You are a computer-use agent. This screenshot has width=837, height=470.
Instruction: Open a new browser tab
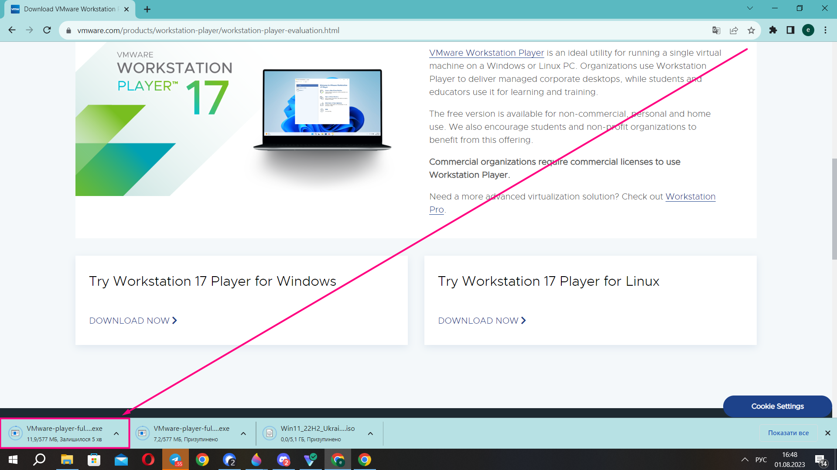pos(147,9)
